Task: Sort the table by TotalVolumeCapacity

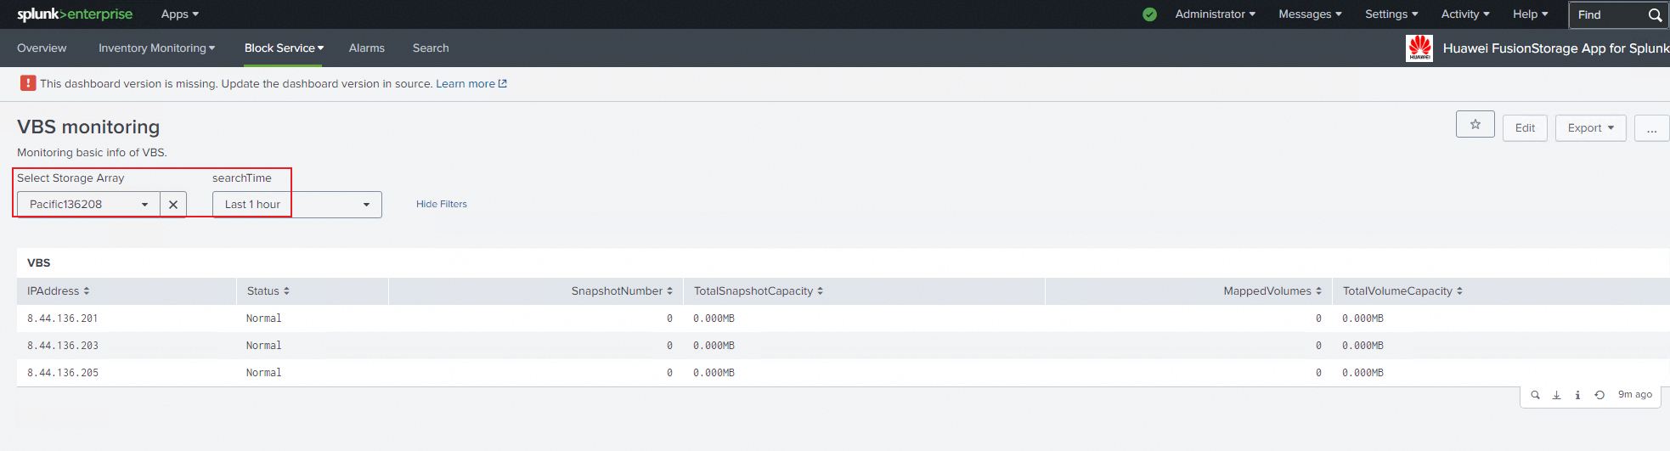Action: coord(1402,290)
